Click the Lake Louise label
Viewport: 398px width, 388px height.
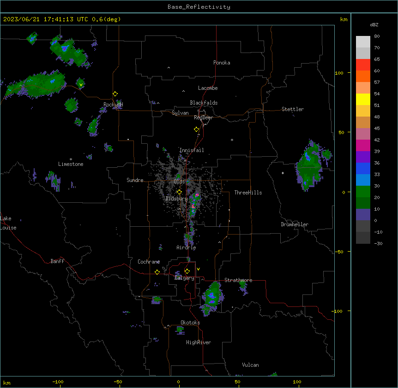tap(8, 223)
